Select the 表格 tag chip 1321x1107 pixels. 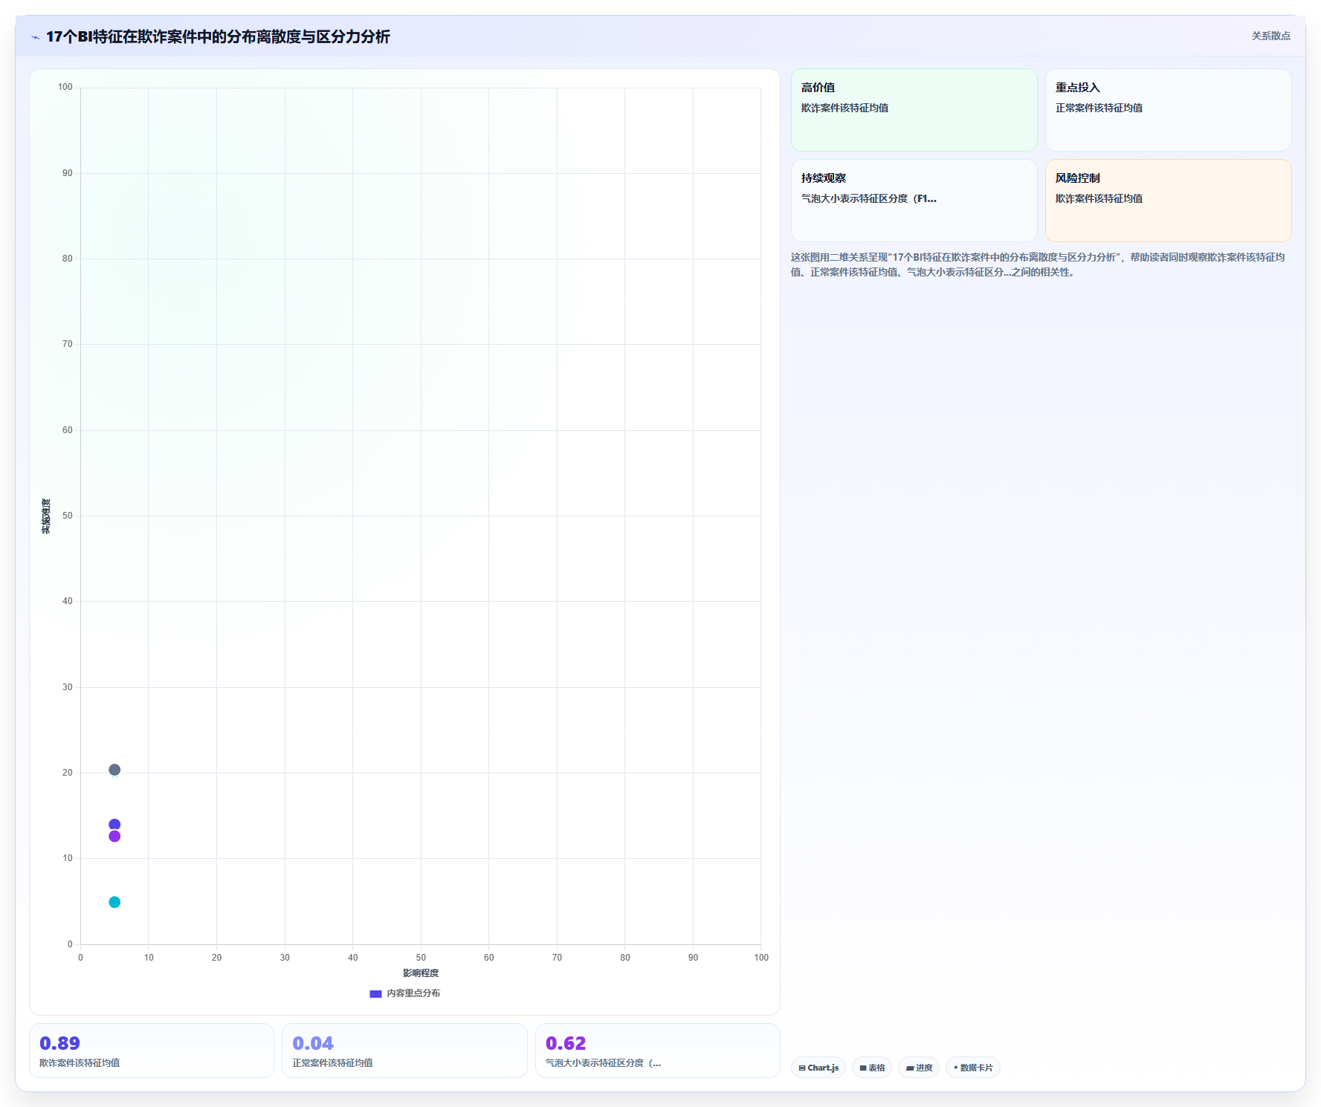point(872,1068)
